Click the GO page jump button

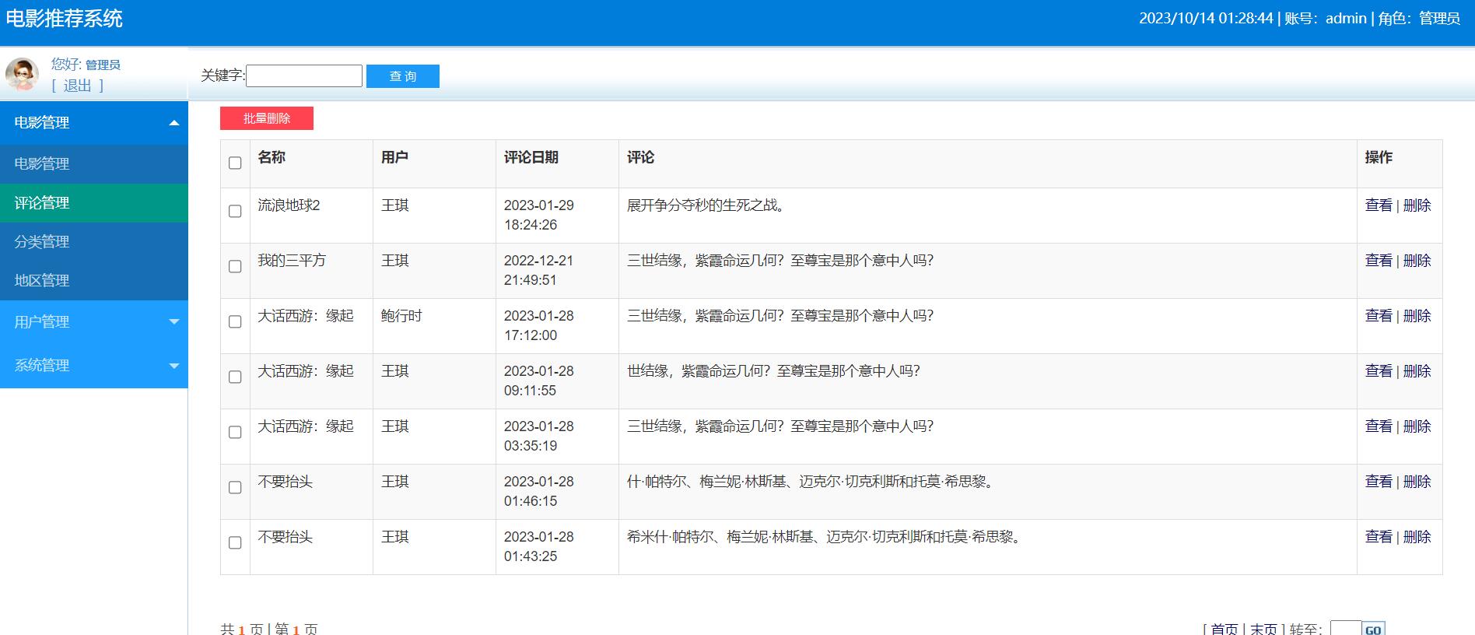1373,629
